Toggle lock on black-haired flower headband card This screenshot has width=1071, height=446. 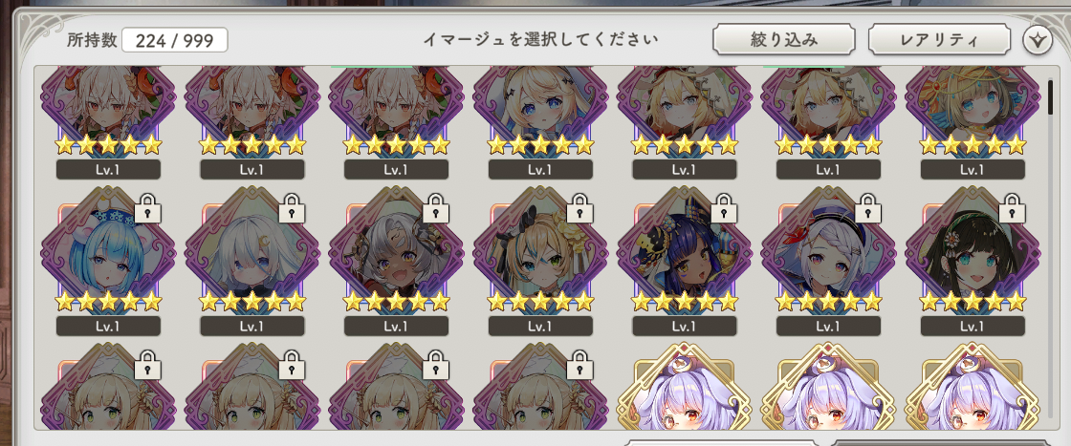(1013, 208)
